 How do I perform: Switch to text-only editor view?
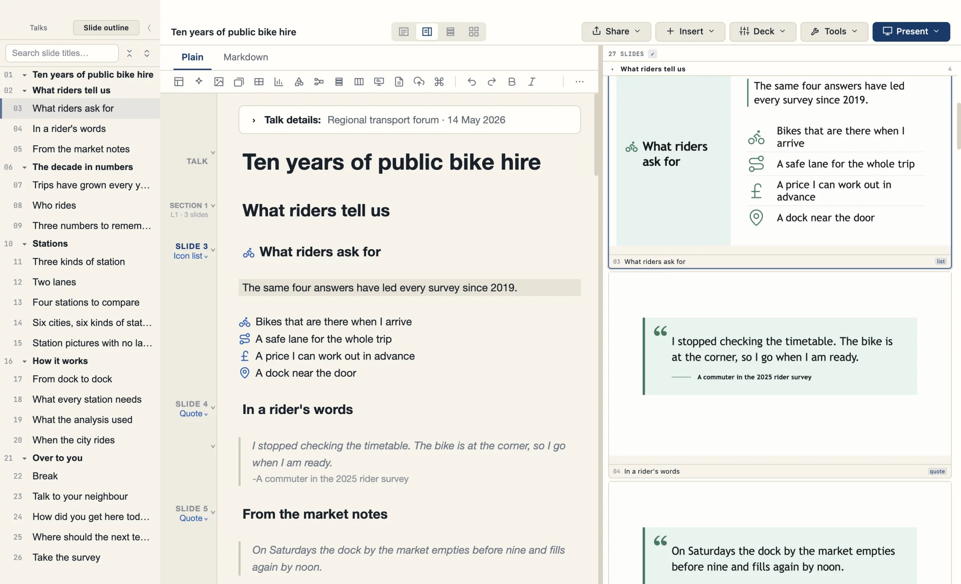pyautogui.click(x=404, y=32)
